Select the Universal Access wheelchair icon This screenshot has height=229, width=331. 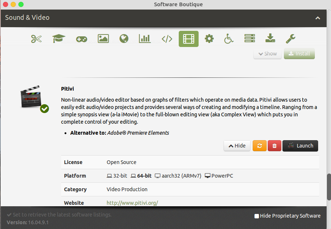click(229, 39)
